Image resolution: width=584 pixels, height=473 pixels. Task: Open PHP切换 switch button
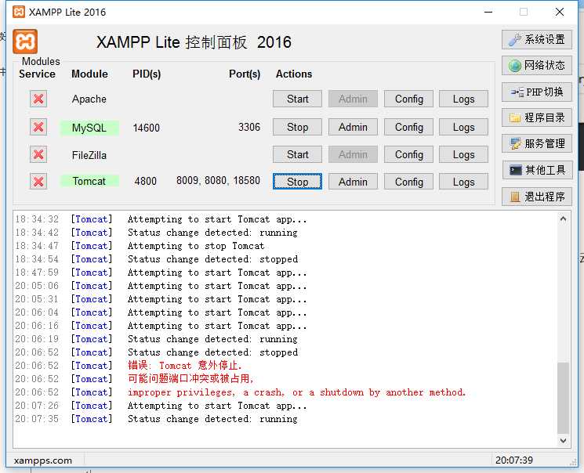[x=537, y=92]
